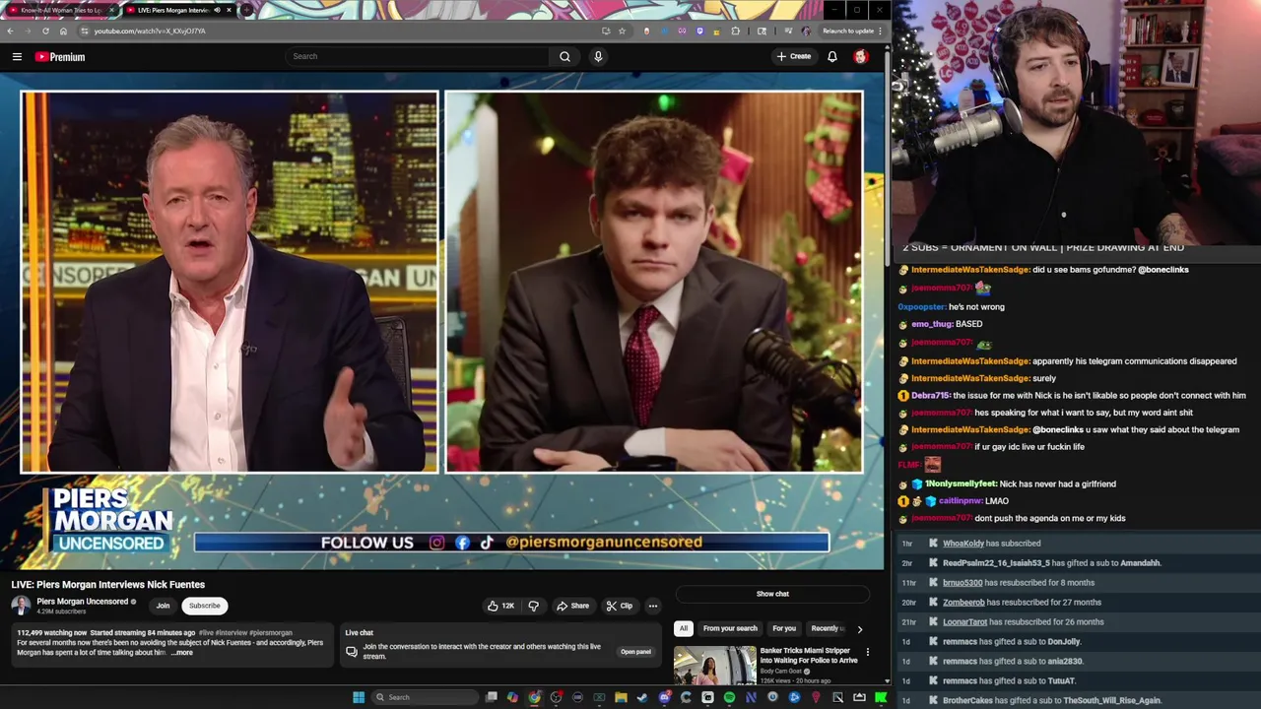
Task: Expand the video description with ...more
Action: (182, 653)
